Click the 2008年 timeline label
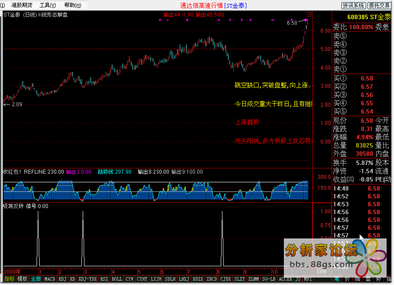The width and height of the screenshot is (394, 285). (12, 272)
